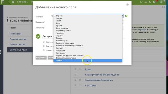Click the three-dot sidebar handle

tap(1, 52)
